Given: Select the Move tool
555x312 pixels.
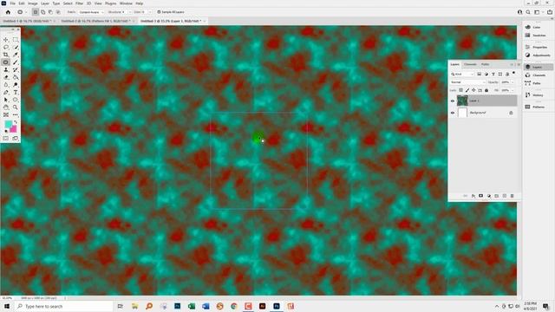Looking at the screenshot, I should tap(6, 40).
